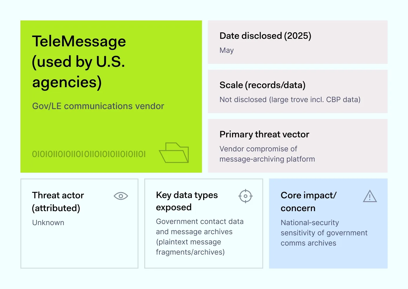Click the May date value
408x289 pixels.
[226, 50]
